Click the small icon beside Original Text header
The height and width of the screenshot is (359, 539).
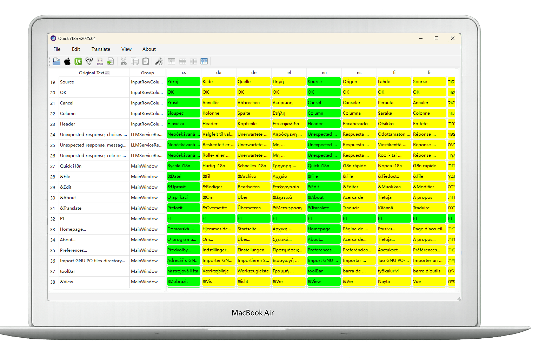107,73
